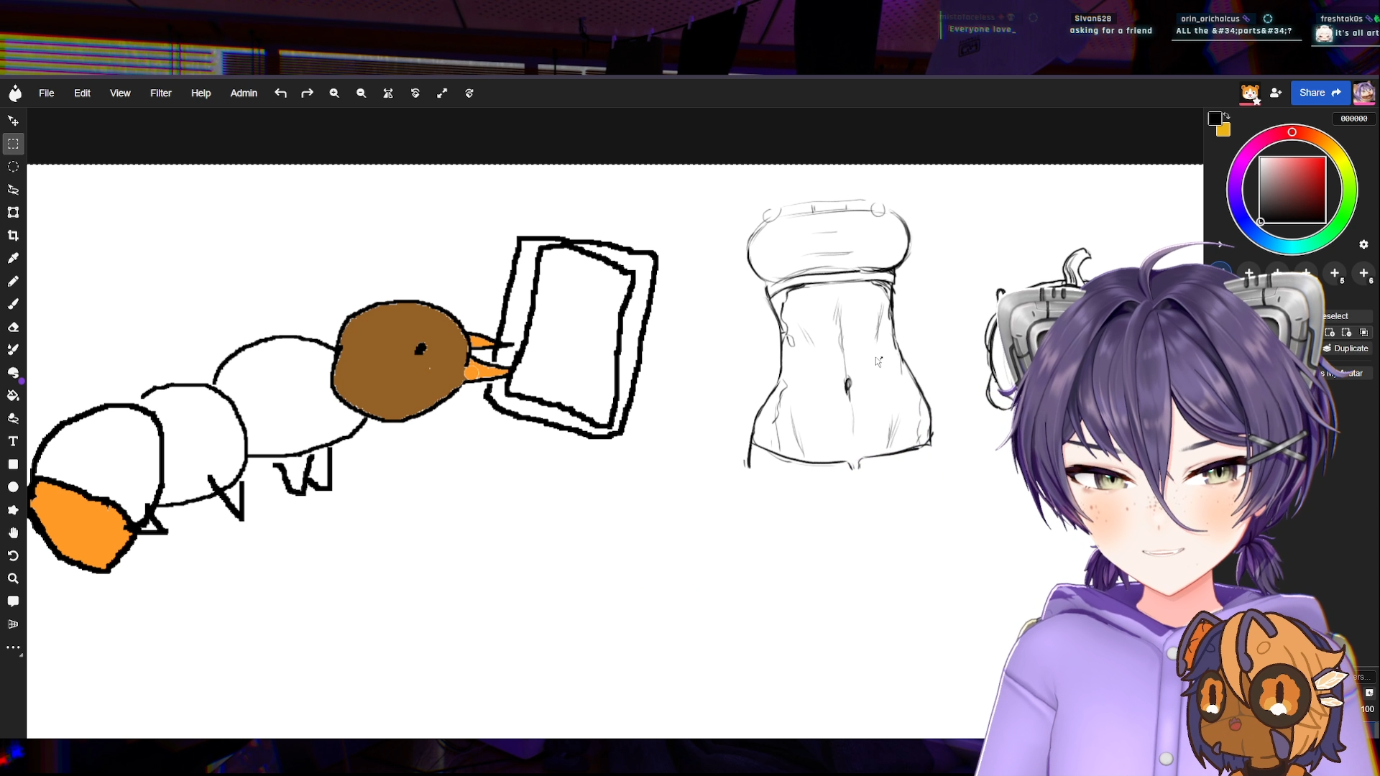
Task: Click the blue Share button
Action: [x=1320, y=93]
